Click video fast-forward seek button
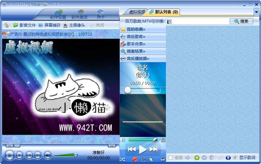Image resolution: width=261 pixels, height=164 pixels. pos(112,146)
